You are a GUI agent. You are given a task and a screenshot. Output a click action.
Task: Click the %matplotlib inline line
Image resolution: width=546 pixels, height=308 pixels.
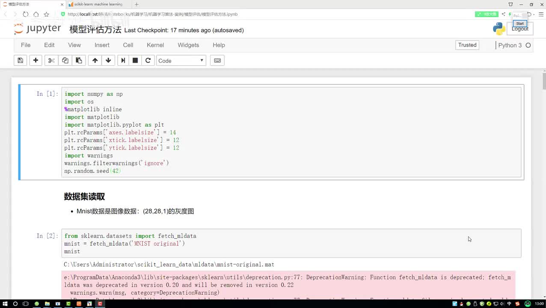93,110
